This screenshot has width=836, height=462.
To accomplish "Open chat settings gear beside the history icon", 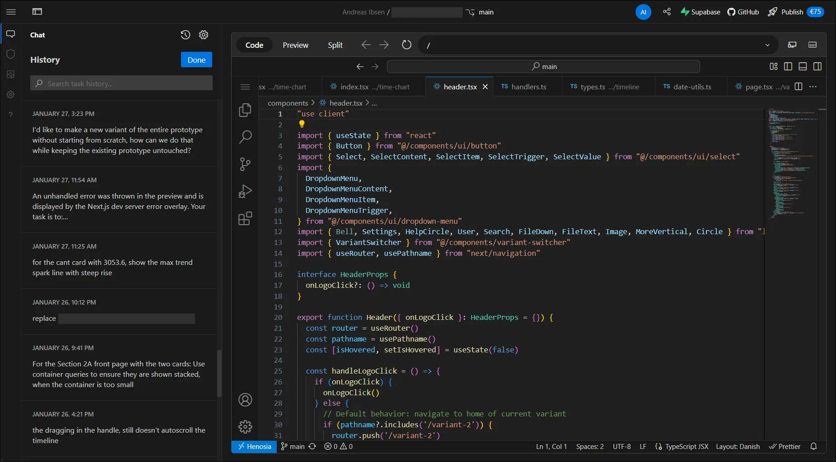I will [204, 35].
